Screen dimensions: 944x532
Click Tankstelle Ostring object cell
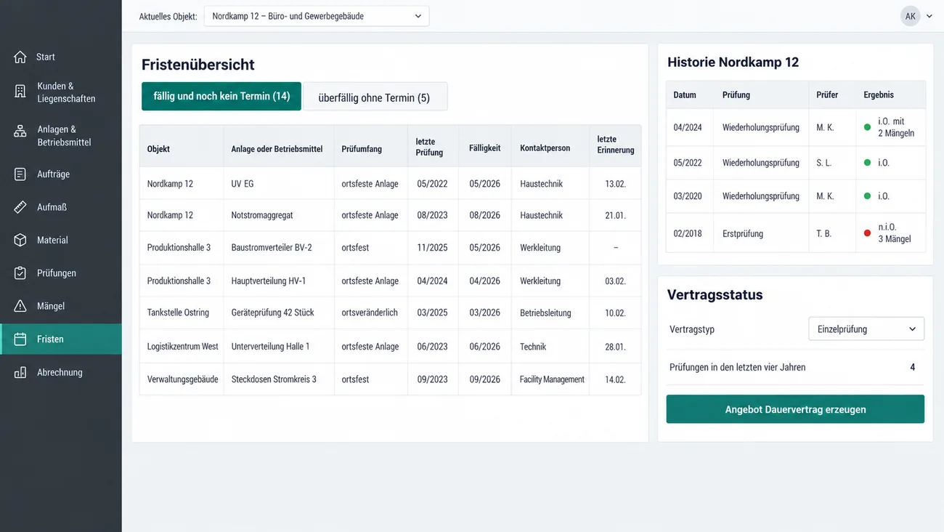point(182,313)
